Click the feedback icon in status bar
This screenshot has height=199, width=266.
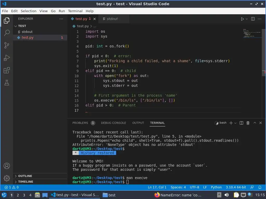coord(252,187)
